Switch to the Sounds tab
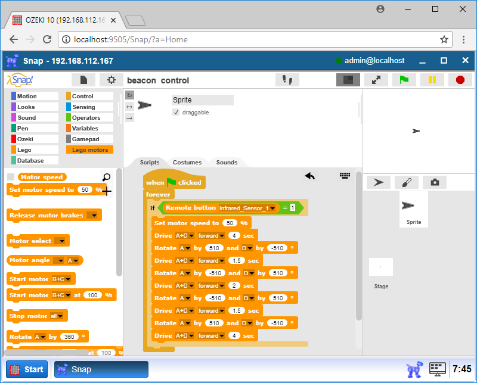Image resolution: width=477 pixels, height=383 pixels. tap(227, 163)
